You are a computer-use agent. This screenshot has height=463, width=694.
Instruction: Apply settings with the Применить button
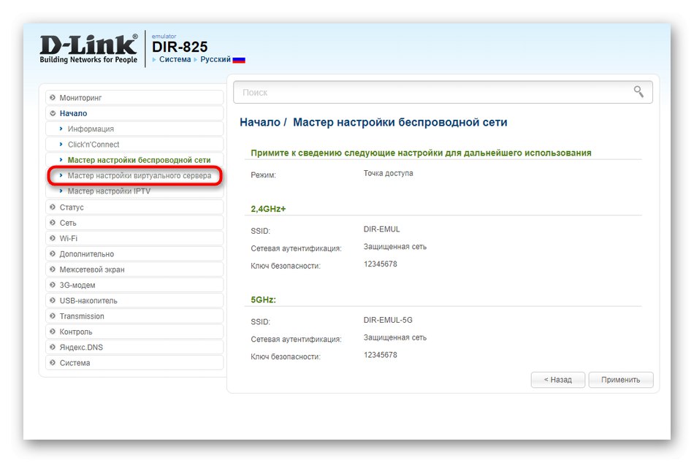(621, 380)
